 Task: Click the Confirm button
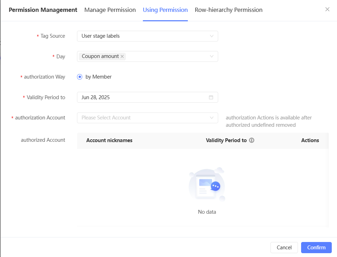tap(316, 248)
